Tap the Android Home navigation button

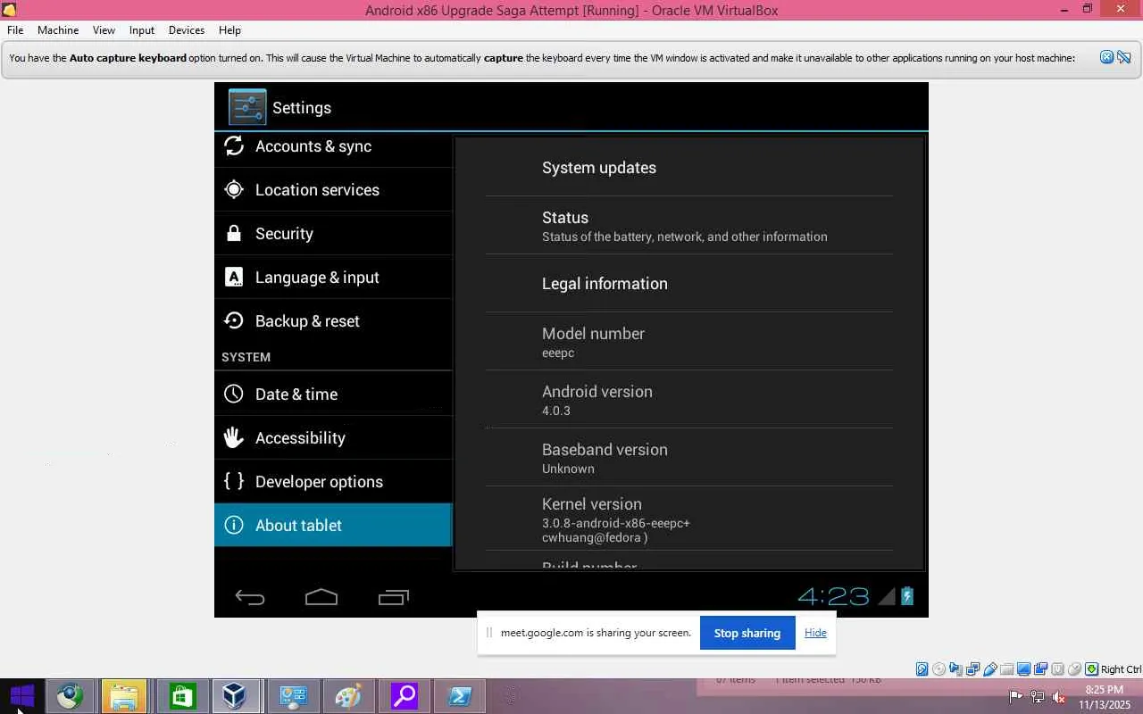pos(321,597)
